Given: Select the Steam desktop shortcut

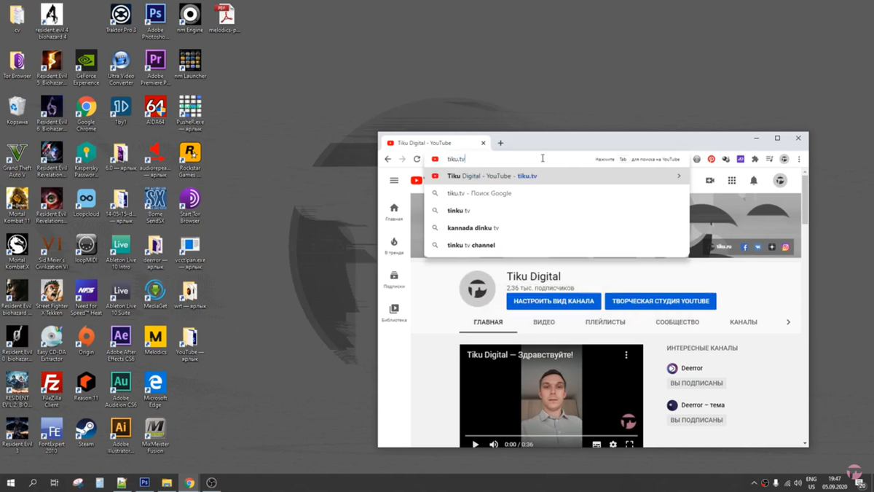Looking at the screenshot, I should (x=86, y=432).
